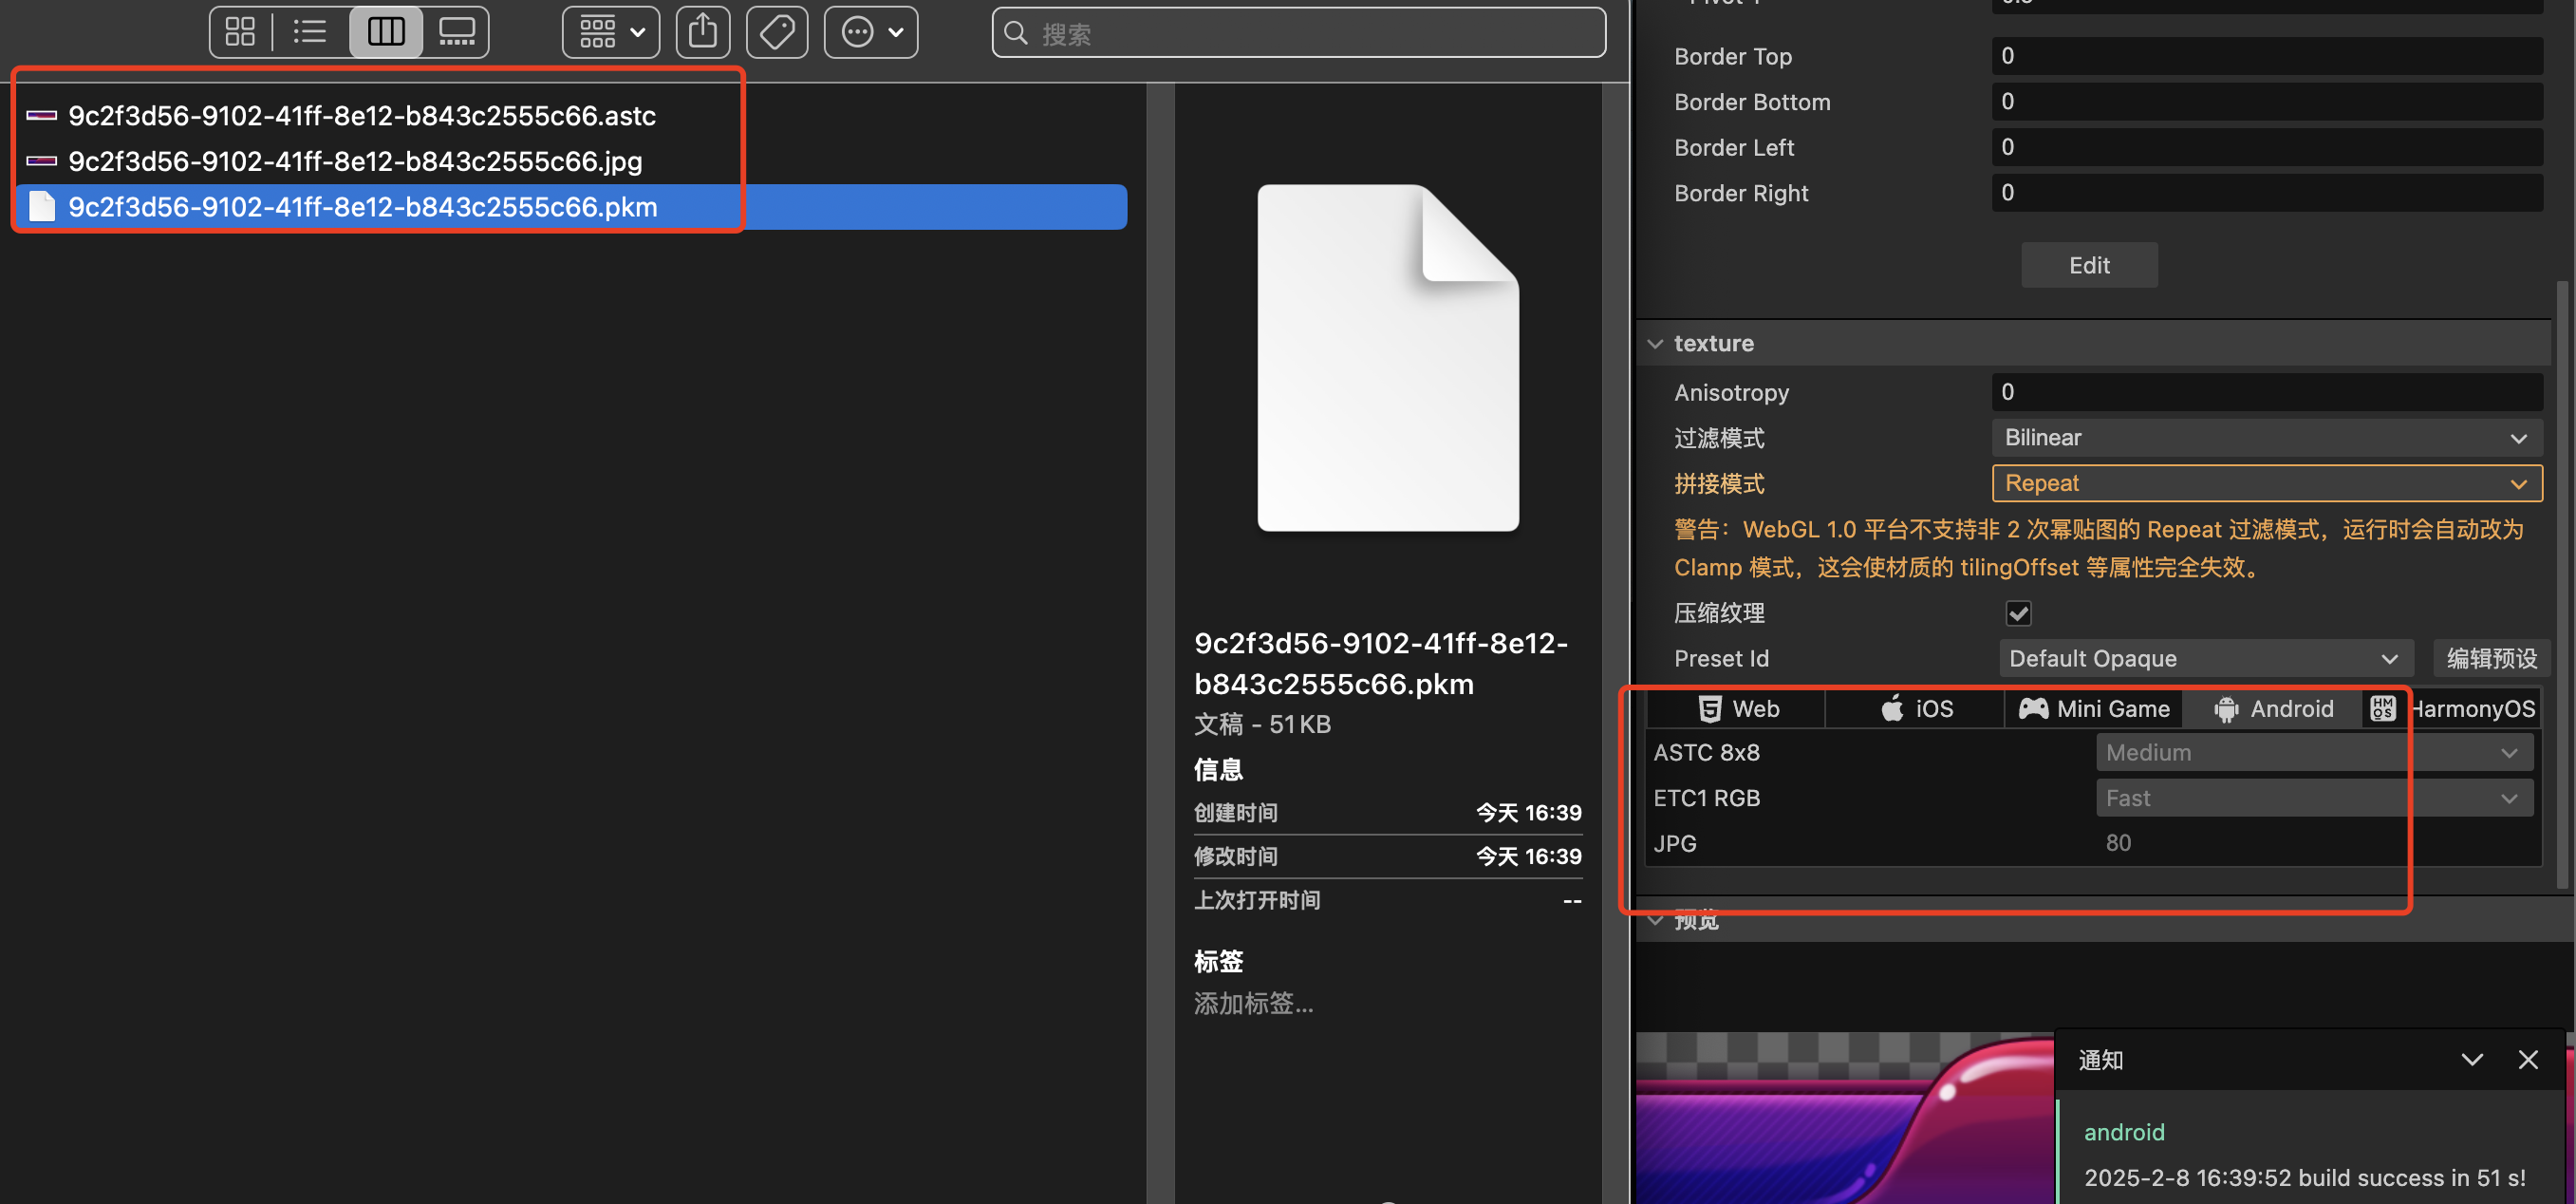This screenshot has height=1204, width=2576.
Task: Close the notification panel
Action: point(2528,1060)
